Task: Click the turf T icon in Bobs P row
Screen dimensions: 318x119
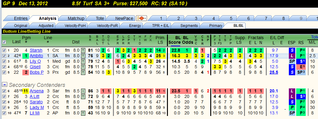Action: pyautogui.click(x=83, y=72)
